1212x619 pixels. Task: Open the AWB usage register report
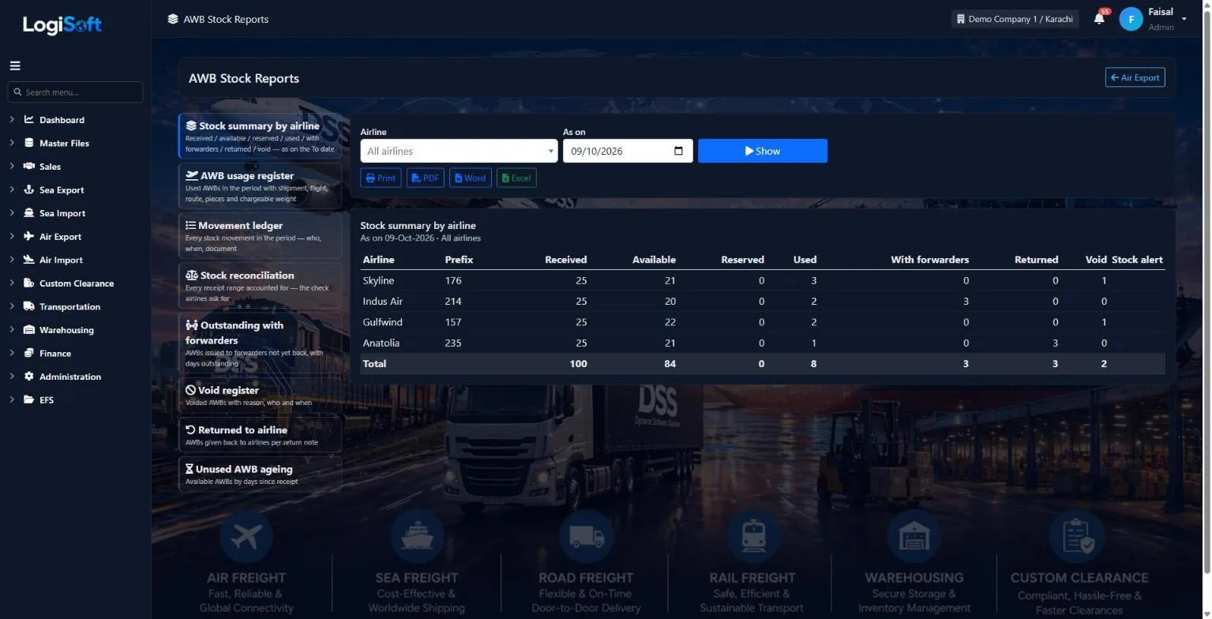[261, 186]
